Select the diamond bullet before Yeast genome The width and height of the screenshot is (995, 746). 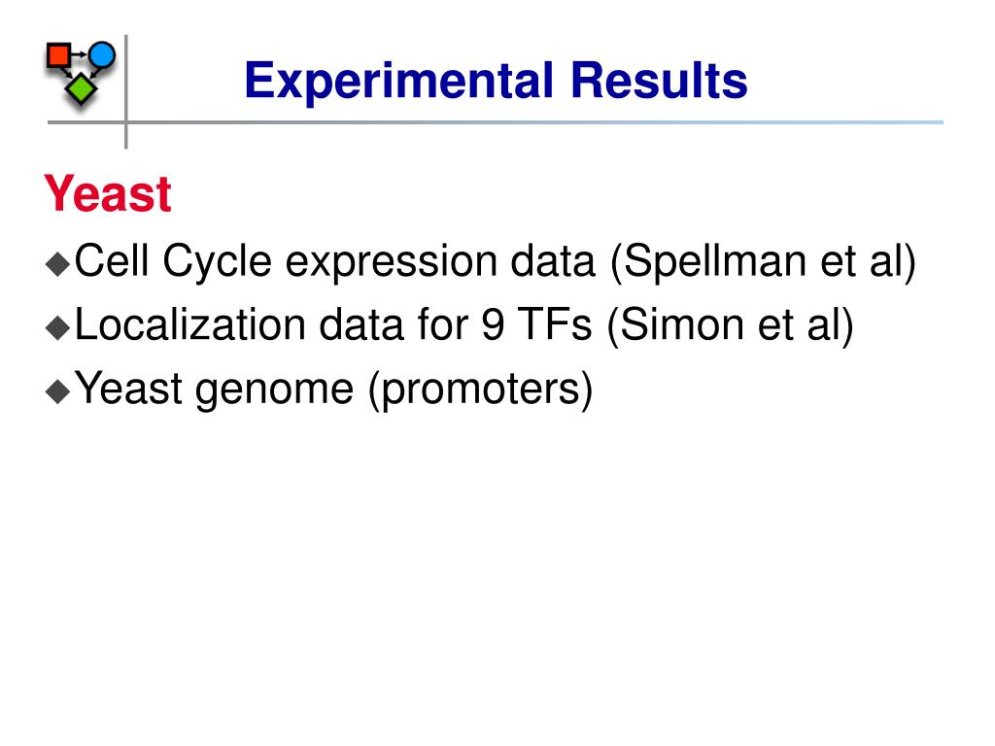57,391
